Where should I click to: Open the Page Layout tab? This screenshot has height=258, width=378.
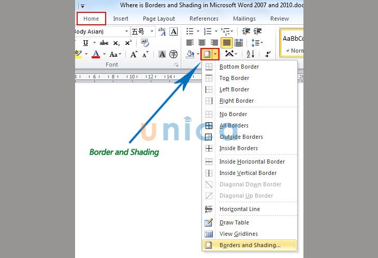pyautogui.click(x=158, y=19)
